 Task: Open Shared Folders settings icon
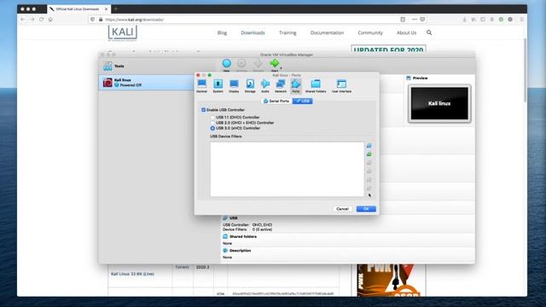click(x=316, y=85)
